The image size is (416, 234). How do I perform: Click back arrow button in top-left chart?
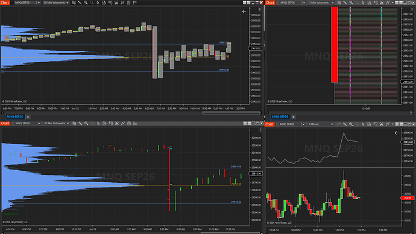[244, 11]
